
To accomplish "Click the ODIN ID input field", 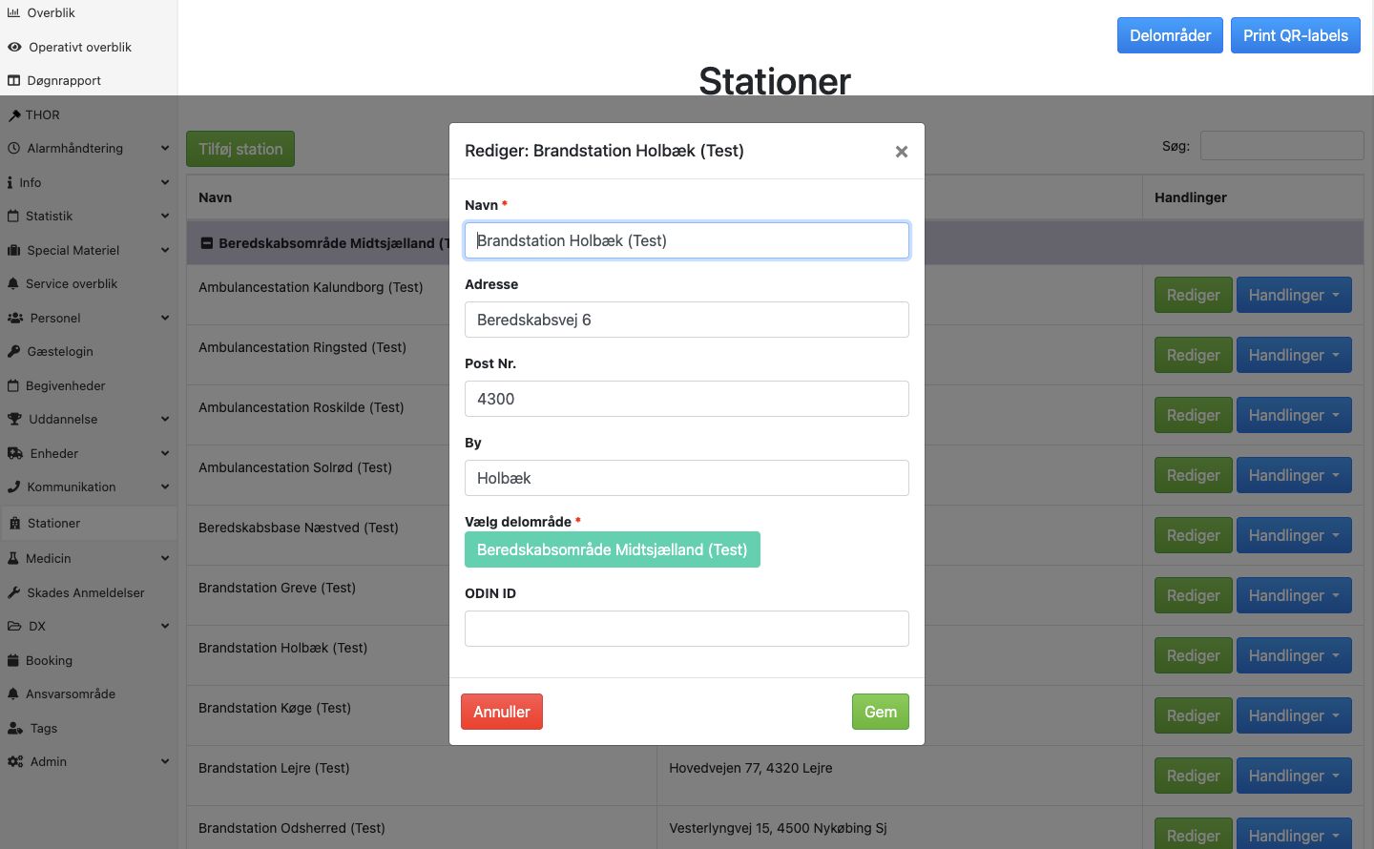I will (x=687, y=629).
